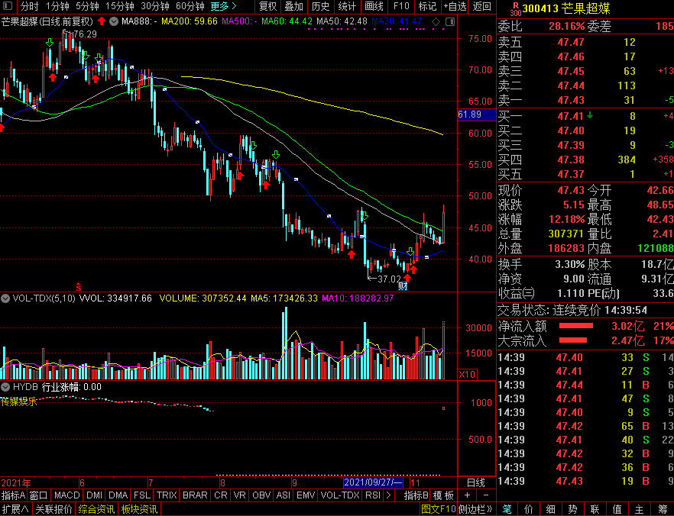Open the VOL-TDX indicator dropdown in the sub-chart

(x=6, y=298)
